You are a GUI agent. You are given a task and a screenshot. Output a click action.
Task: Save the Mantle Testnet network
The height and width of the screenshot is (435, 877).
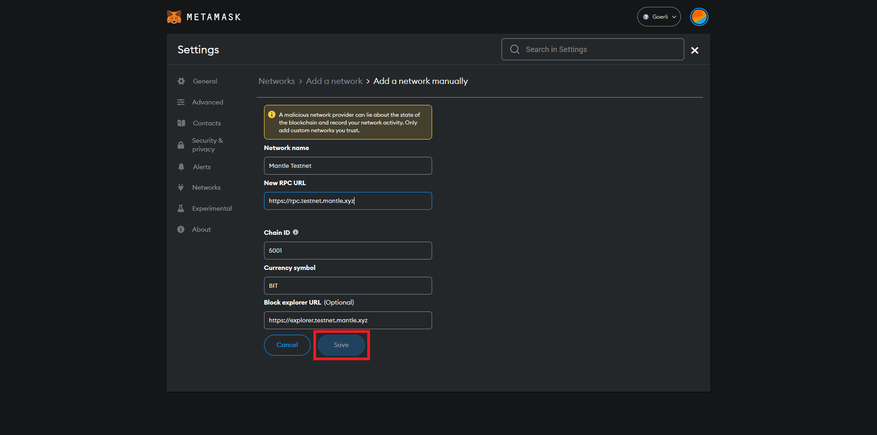(341, 345)
